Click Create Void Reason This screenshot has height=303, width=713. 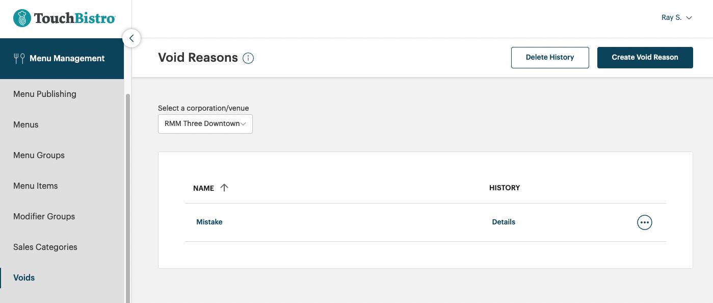click(645, 57)
